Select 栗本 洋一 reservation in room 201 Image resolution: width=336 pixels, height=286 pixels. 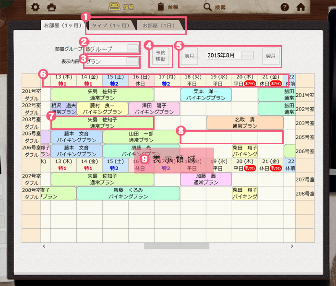pos(206,94)
